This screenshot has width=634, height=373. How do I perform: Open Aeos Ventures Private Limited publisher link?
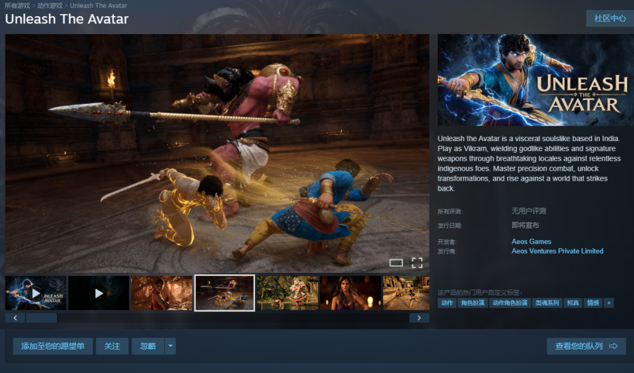[557, 251]
